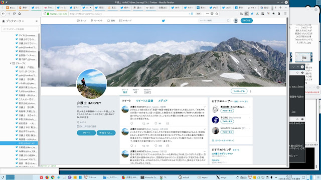Image resolution: width=321 pixels, height=180 pixels.
Task: Click the フォロー 47 count stat
Action: point(136,91)
